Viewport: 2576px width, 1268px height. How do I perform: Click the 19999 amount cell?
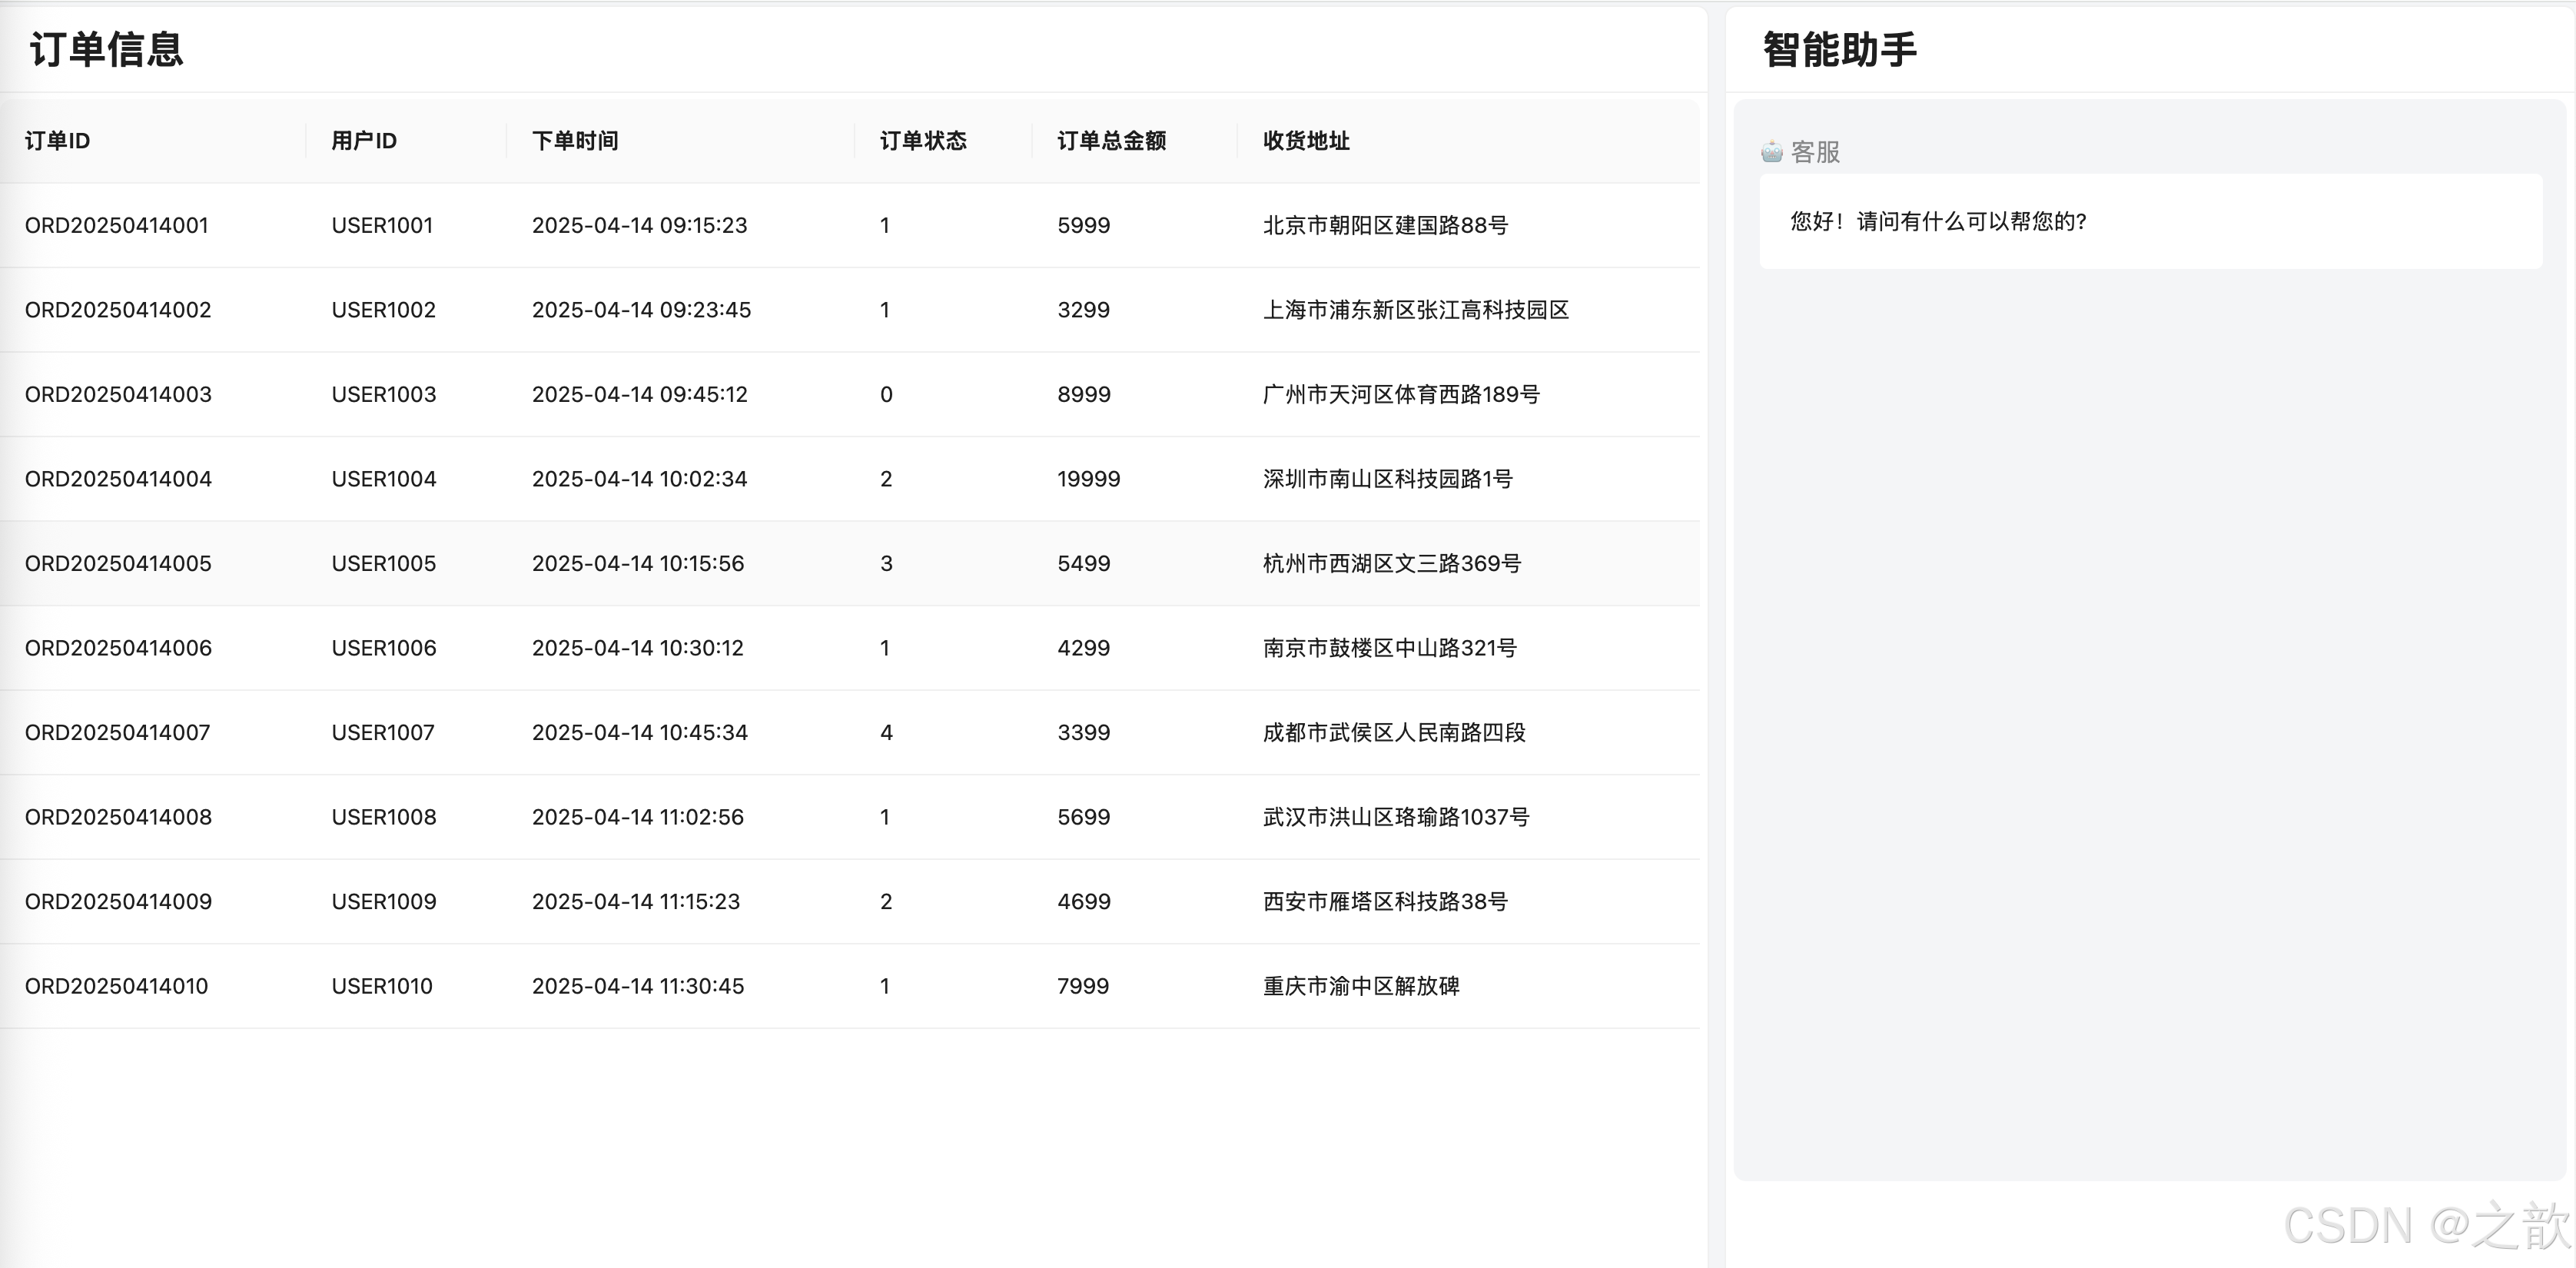[x=1088, y=479]
